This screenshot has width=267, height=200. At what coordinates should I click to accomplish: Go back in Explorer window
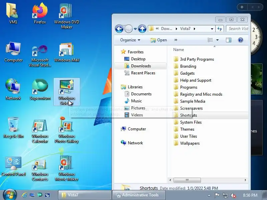pyautogui.click(x=119, y=29)
